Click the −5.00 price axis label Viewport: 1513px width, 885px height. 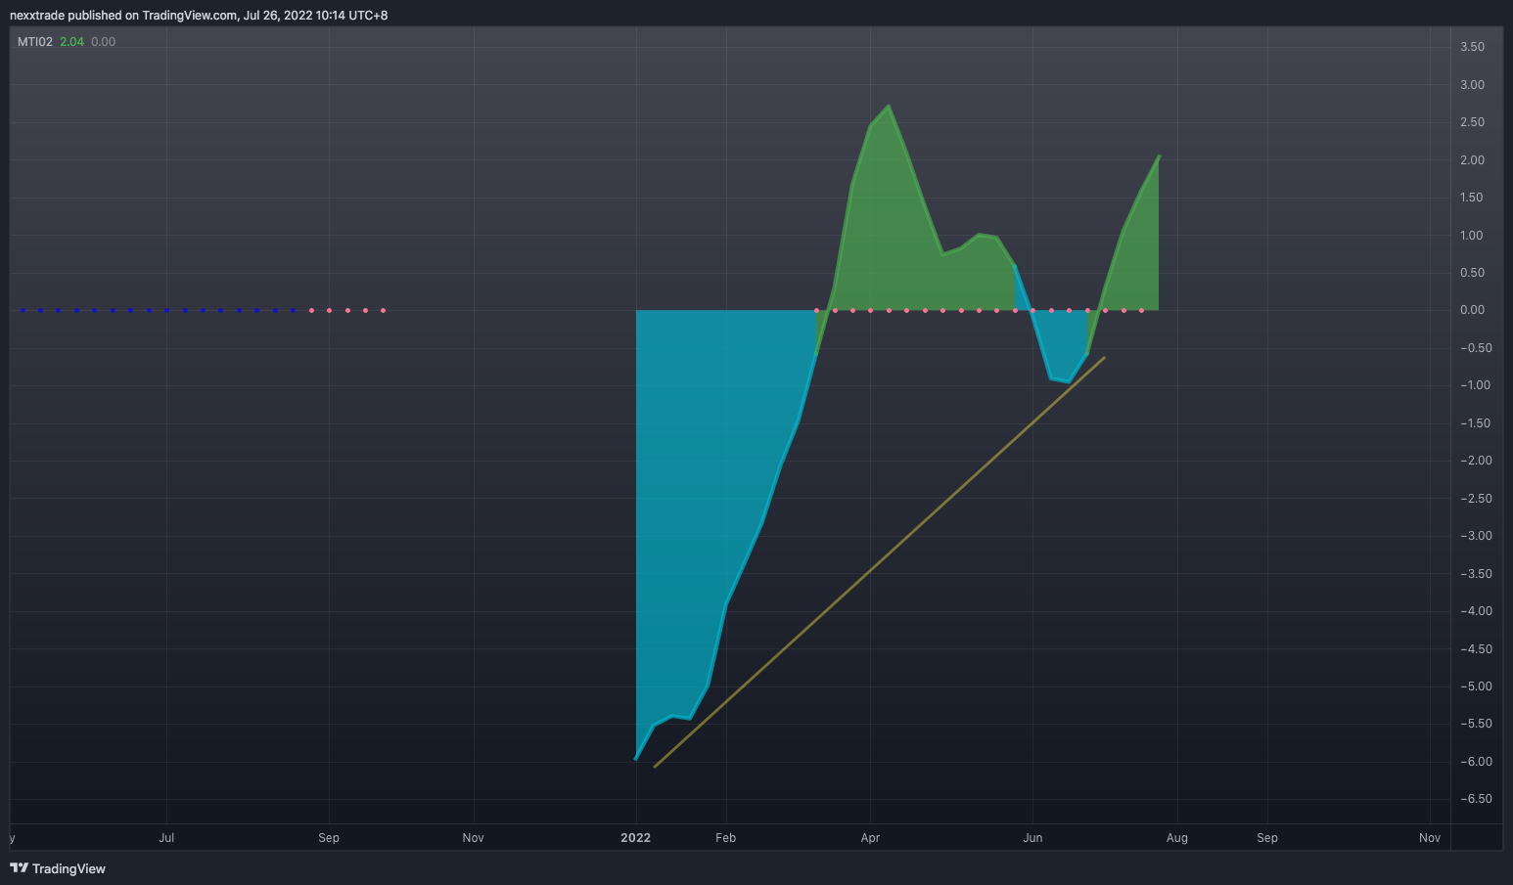point(1476,686)
